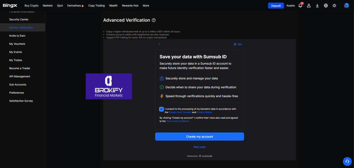Open the En language selector in widget
The height and width of the screenshot is (168, 354).
[237, 44]
